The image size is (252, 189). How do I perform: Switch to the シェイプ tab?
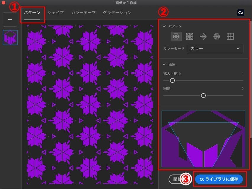tap(56, 12)
